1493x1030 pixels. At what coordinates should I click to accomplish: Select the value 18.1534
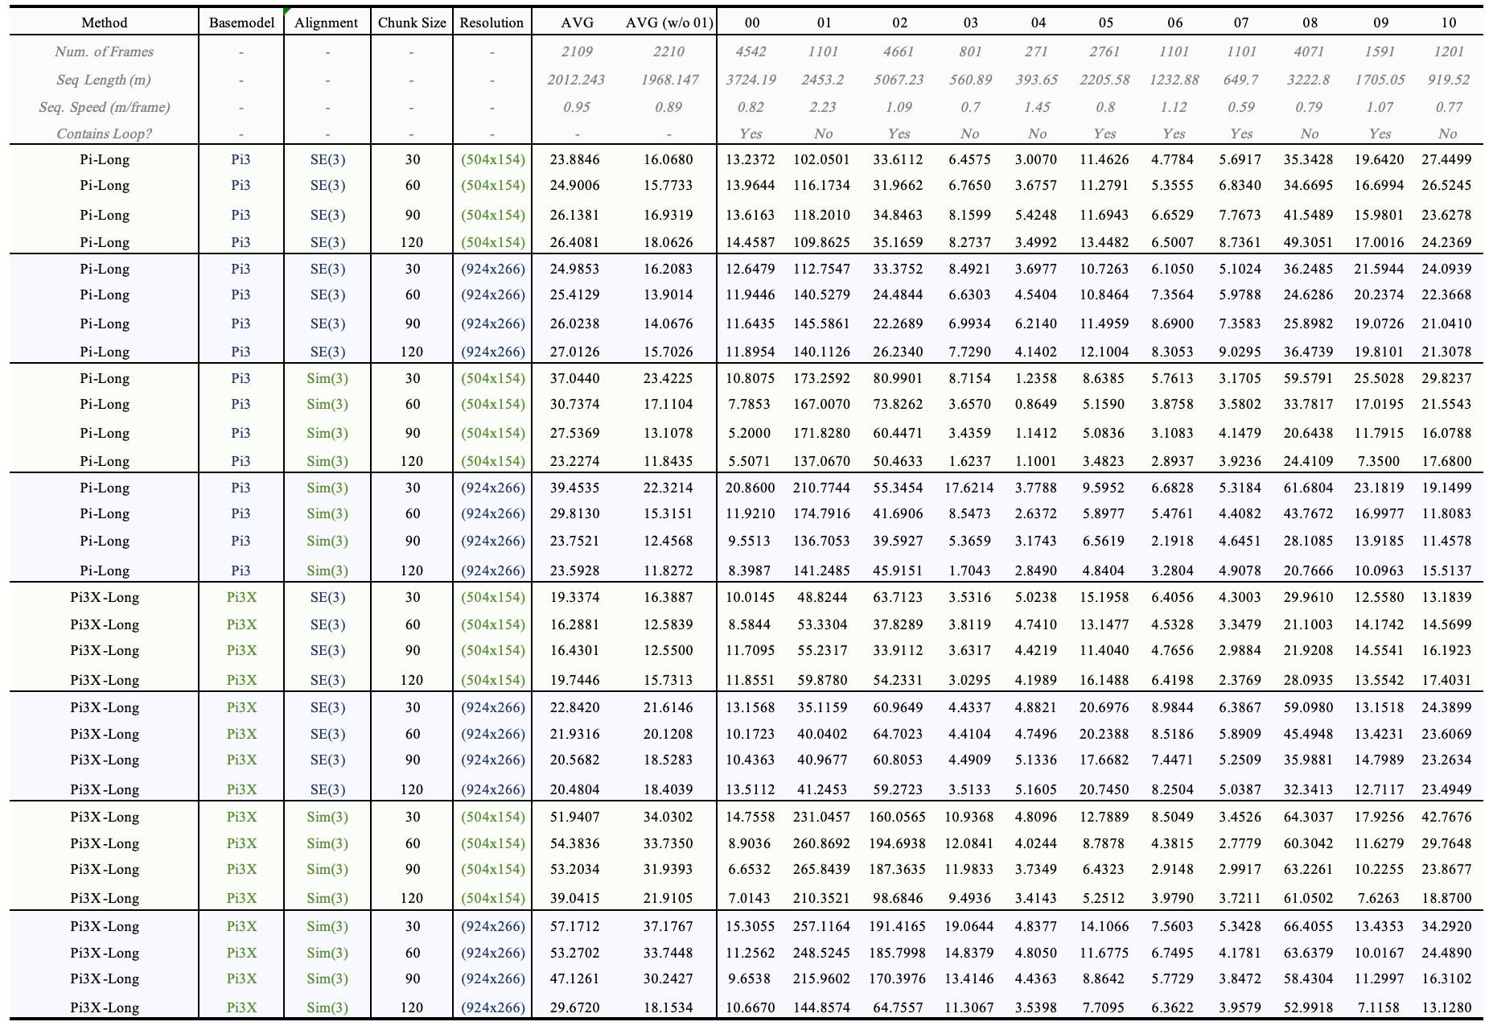click(668, 1007)
